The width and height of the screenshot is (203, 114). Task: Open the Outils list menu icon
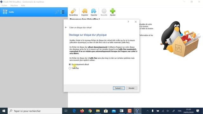62,12
